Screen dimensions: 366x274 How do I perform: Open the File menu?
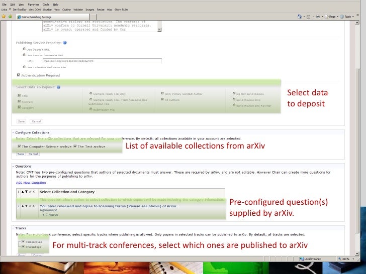(x=4, y=5)
